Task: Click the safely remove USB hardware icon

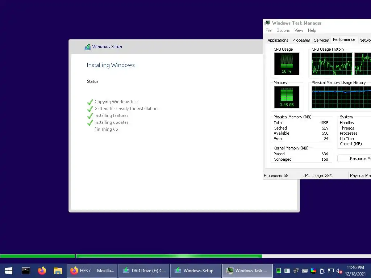Action: [x=322, y=271]
